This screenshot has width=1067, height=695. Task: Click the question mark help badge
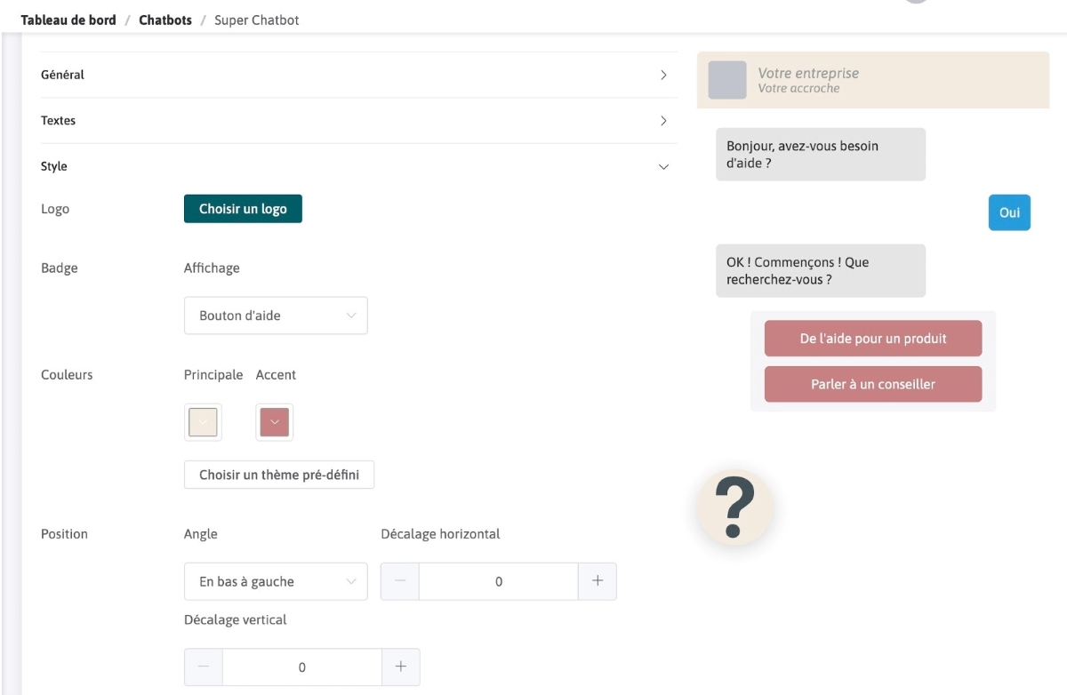click(734, 507)
